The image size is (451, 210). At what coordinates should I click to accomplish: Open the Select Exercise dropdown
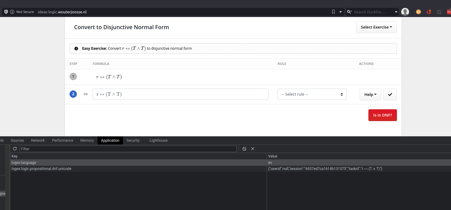click(x=376, y=27)
